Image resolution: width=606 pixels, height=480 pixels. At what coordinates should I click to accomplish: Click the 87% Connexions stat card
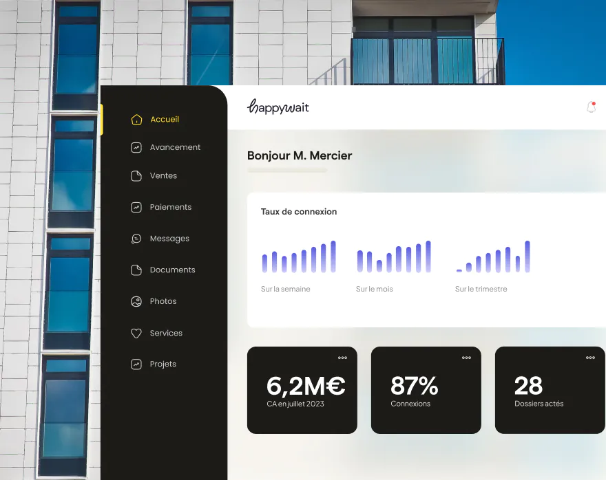tap(426, 390)
